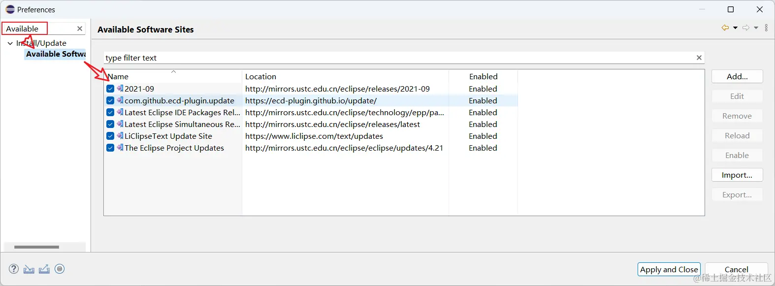Sort the table by Name column

tap(173, 76)
